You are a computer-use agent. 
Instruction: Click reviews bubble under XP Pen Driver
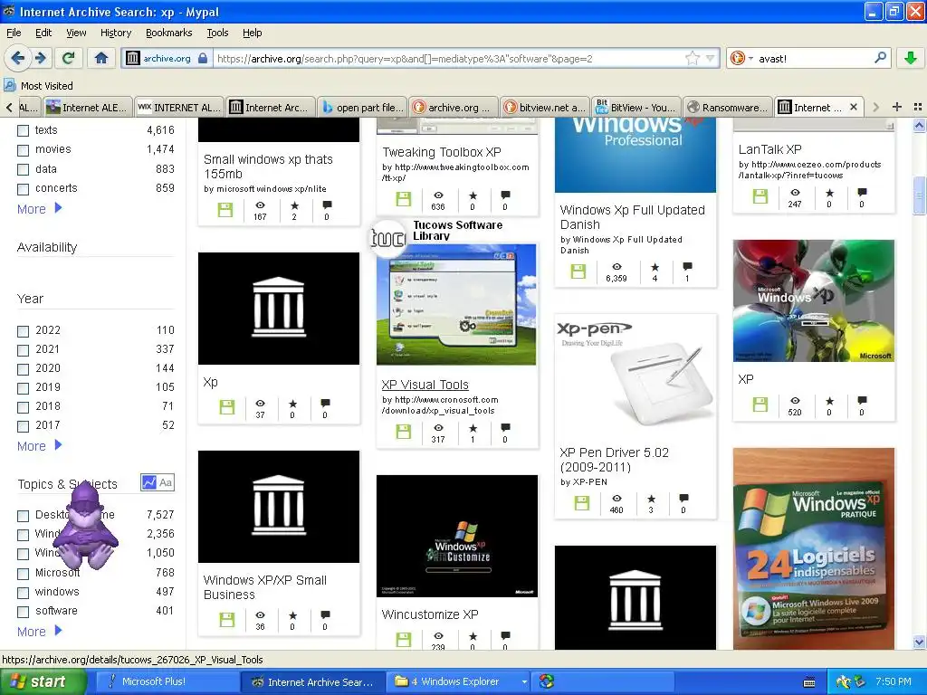pos(683,499)
